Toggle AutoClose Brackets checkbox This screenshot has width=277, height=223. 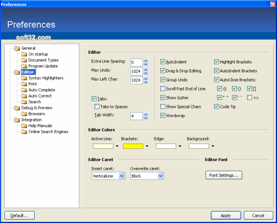point(217,80)
